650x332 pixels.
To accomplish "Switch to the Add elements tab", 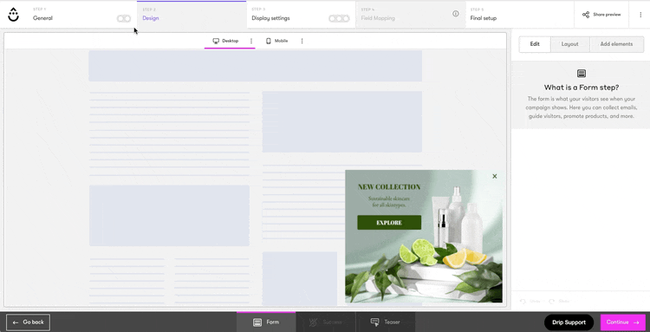I will [x=616, y=44].
